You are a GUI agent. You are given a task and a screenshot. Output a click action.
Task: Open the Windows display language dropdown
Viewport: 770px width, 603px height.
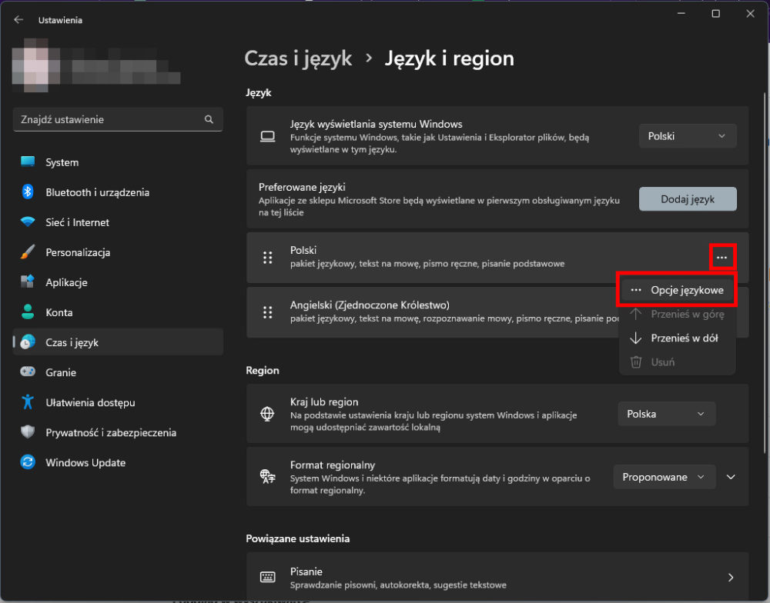point(688,136)
